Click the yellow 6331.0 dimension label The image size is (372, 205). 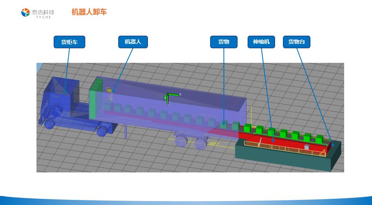pos(215,143)
